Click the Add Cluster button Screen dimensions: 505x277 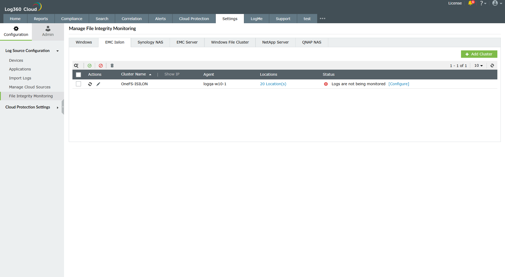479,54
